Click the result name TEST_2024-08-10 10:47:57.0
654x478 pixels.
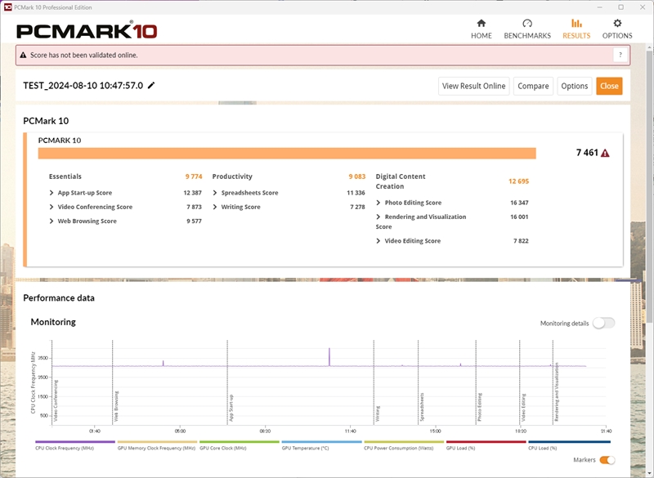pos(83,86)
